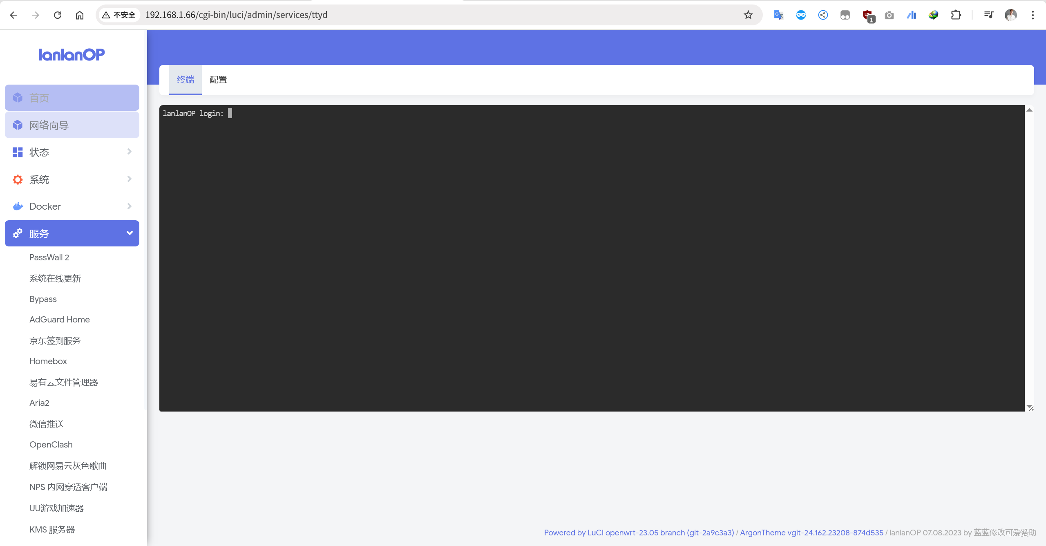
Task: Click the lanlanOP logo
Action: point(72,55)
